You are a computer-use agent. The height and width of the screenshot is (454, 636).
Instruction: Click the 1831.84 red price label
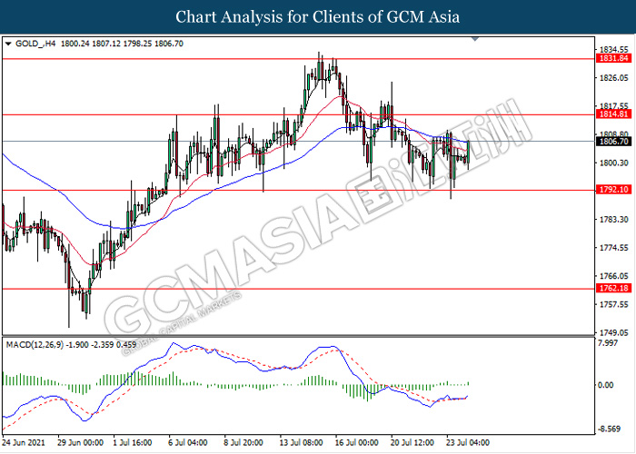pos(614,58)
